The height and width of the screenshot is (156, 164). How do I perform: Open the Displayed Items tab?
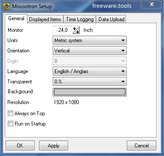click(45, 19)
